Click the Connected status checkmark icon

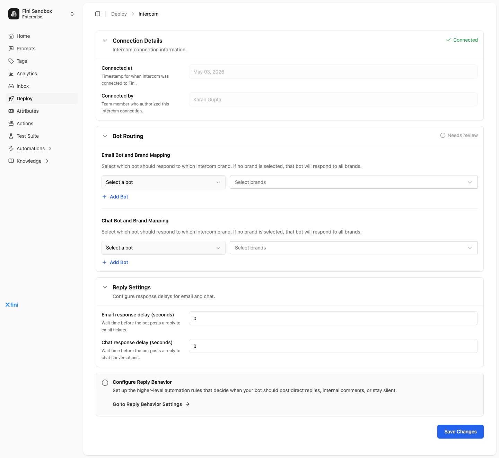(448, 40)
